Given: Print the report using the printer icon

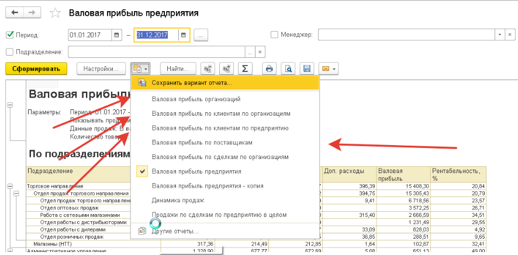Looking at the screenshot, I should [270, 69].
